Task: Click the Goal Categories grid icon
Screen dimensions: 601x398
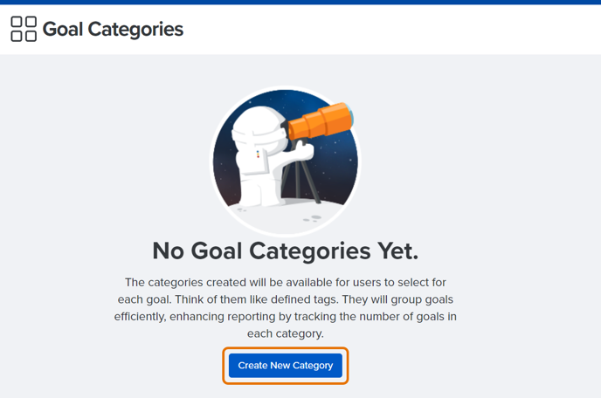Action: [x=24, y=29]
